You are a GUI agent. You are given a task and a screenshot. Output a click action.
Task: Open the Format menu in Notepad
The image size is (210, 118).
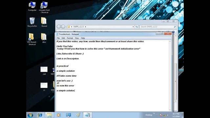coord(70,38)
